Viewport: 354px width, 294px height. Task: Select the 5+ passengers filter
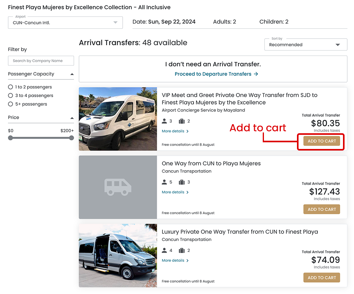tap(11, 104)
